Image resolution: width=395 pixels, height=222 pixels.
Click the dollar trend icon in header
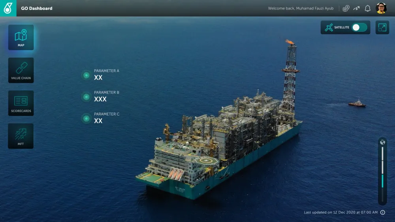click(357, 8)
